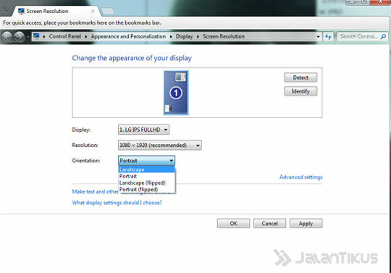Open a new tab button

(x=108, y=11)
